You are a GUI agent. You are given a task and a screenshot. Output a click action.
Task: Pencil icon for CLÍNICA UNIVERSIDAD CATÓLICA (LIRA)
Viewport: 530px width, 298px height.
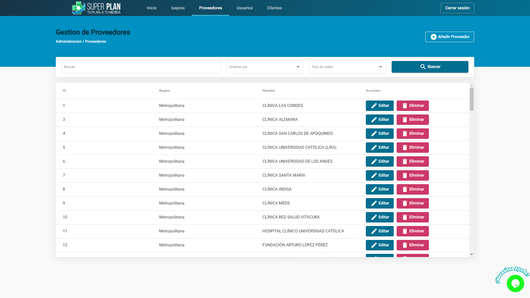coord(374,148)
